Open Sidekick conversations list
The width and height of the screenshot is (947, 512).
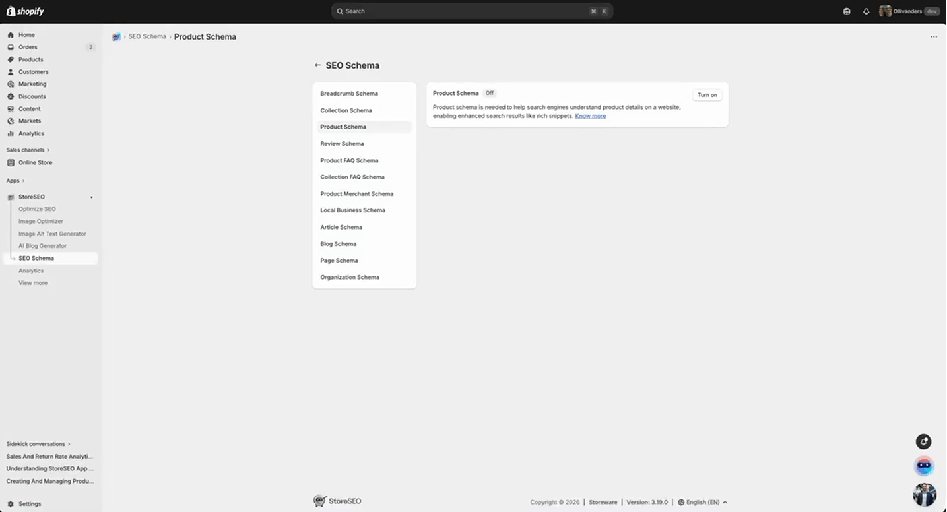tap(35, 443)
